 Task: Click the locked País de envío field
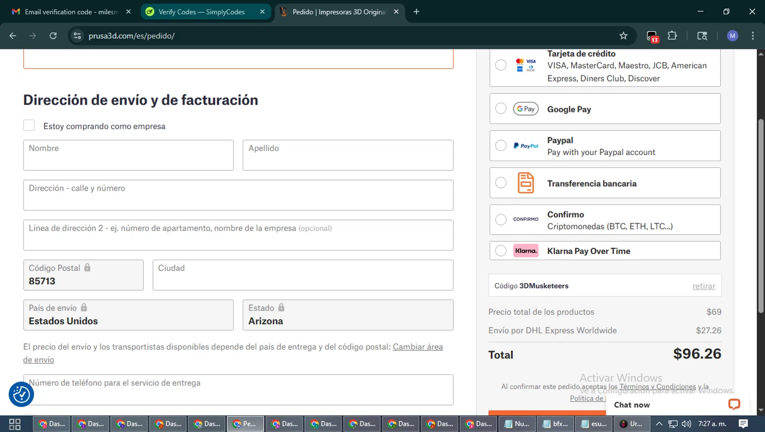tap(129, 315)
